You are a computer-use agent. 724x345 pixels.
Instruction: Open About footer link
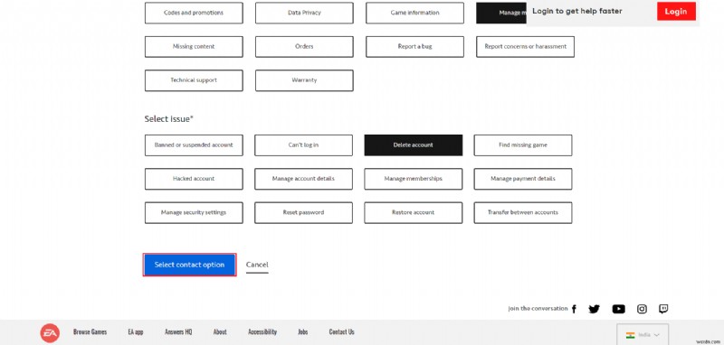pos(220,331)
